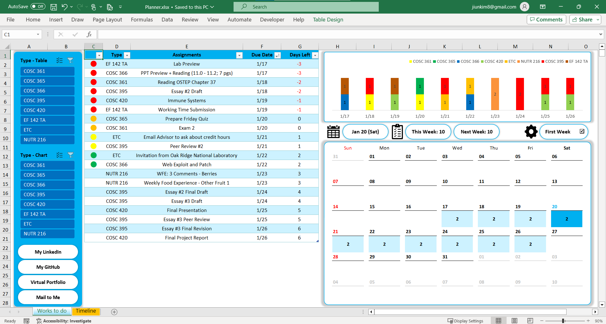Open the Days Left filter dropdown
606x324 pixels.
[x=315, y=55]
